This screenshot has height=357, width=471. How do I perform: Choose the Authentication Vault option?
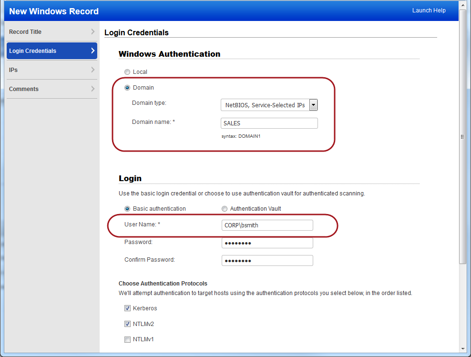225,208
